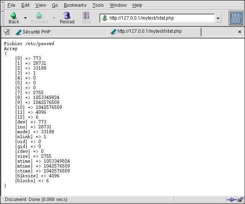Close the current tab with the X

[240, 32]
